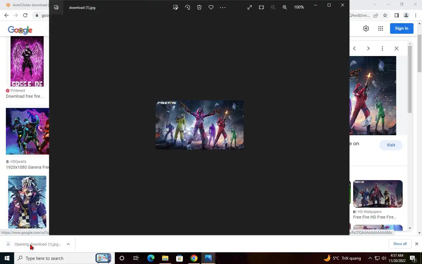This screenshot has height=264, width=422.
Task: Open See more menu in Photos
Action: [223, 7]
